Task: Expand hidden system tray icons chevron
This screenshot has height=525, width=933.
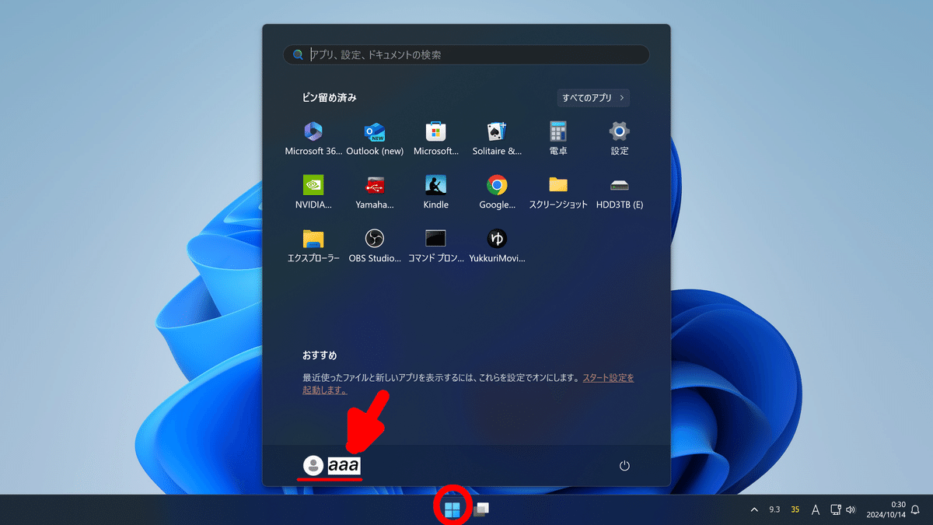Action: tap(753, 509)
